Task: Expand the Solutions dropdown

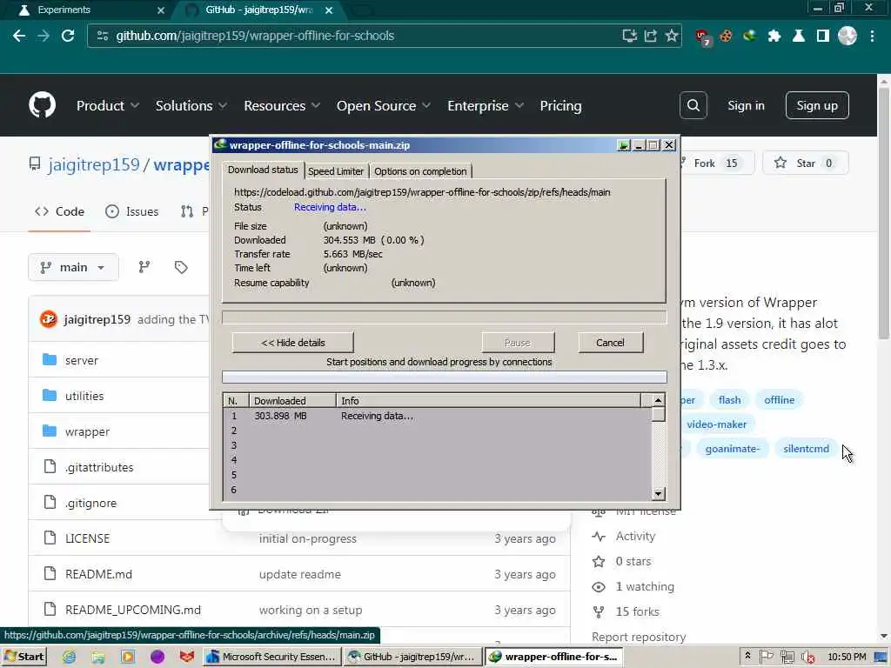Action: (x=191, y=105)
